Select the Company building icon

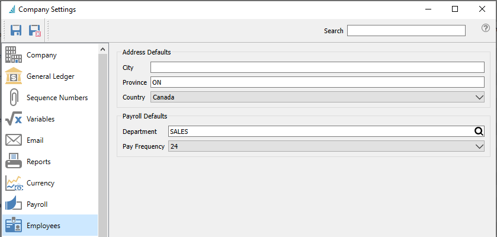[14, 55]
